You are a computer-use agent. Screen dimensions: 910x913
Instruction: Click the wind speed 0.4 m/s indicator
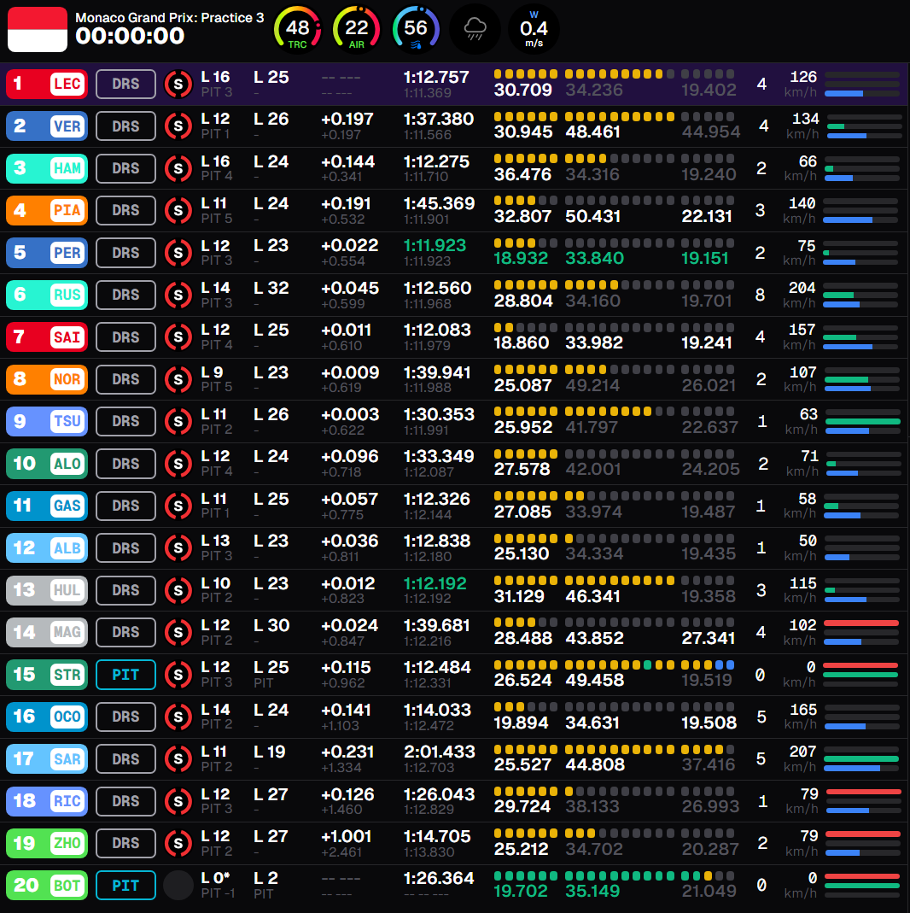(x=534, y=28)
